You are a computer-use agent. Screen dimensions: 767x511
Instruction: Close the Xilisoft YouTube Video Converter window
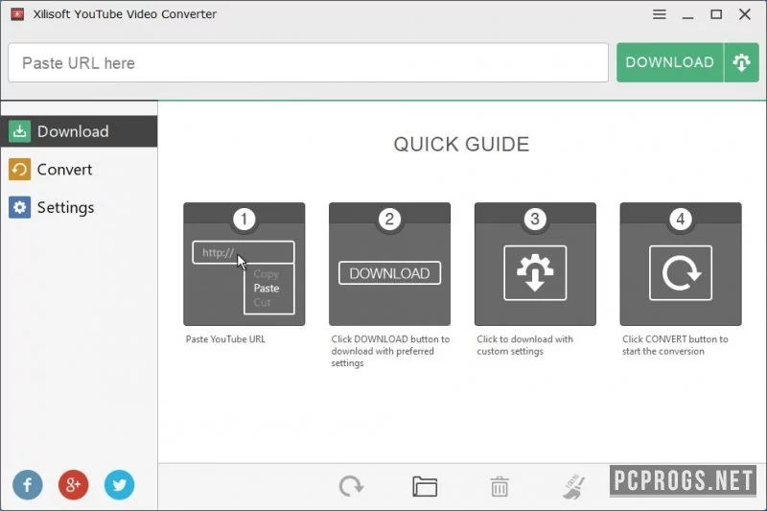(745, 14)
